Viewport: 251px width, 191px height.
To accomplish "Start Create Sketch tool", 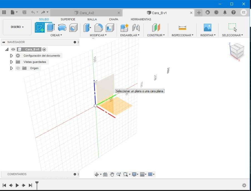I will (40, 27).
